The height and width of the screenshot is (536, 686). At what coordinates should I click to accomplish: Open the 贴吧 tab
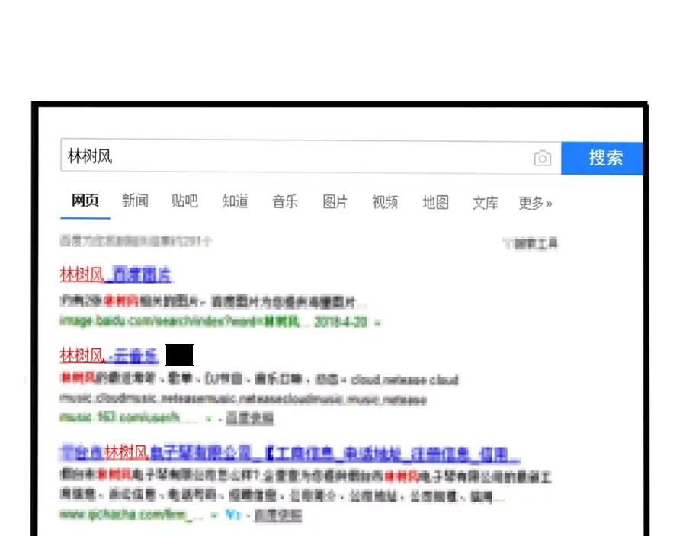pyautogui.click(x=184, y=201)
